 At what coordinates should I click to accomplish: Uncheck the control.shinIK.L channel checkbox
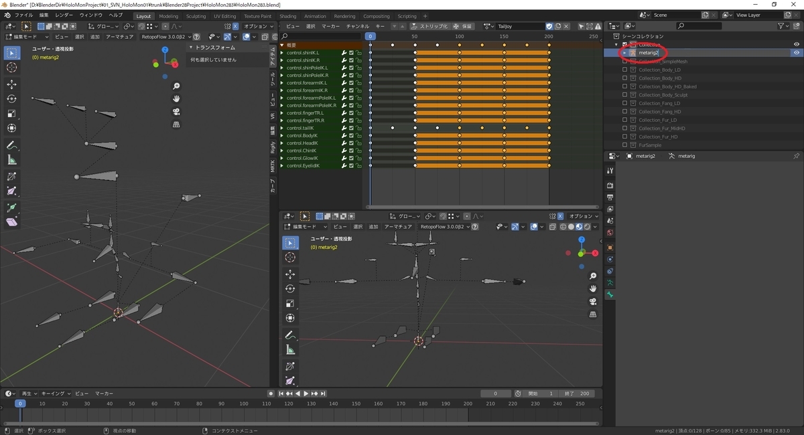[x=351, y=53]
